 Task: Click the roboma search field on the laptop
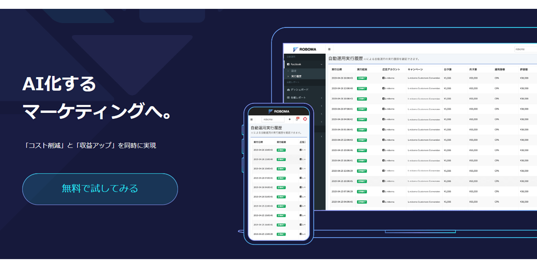tap(525, 49)
